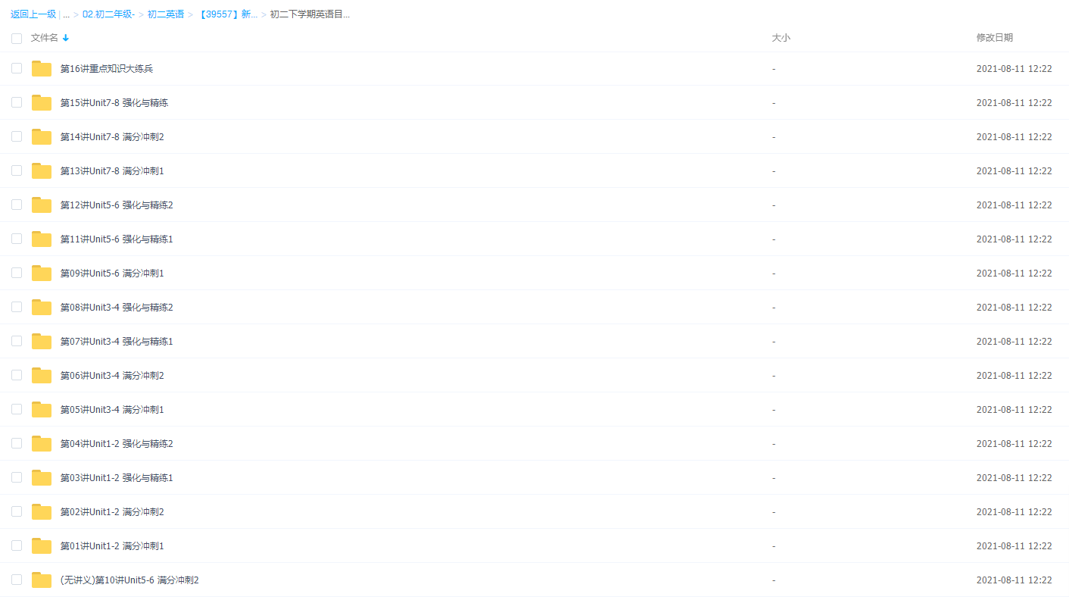Click folder icon of 第02讲Unit1-2 满分冲刺2
The height and width of the screenshot is (597, 1069).
pos(42,512)
